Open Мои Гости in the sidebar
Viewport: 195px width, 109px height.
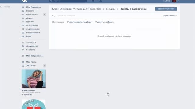[31, 62]
